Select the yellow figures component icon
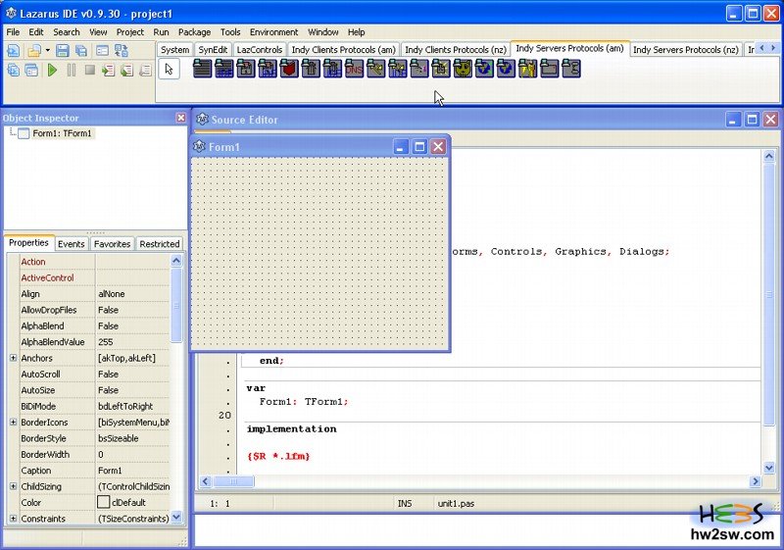Screen dimensions: 784x550 point(527,69)
